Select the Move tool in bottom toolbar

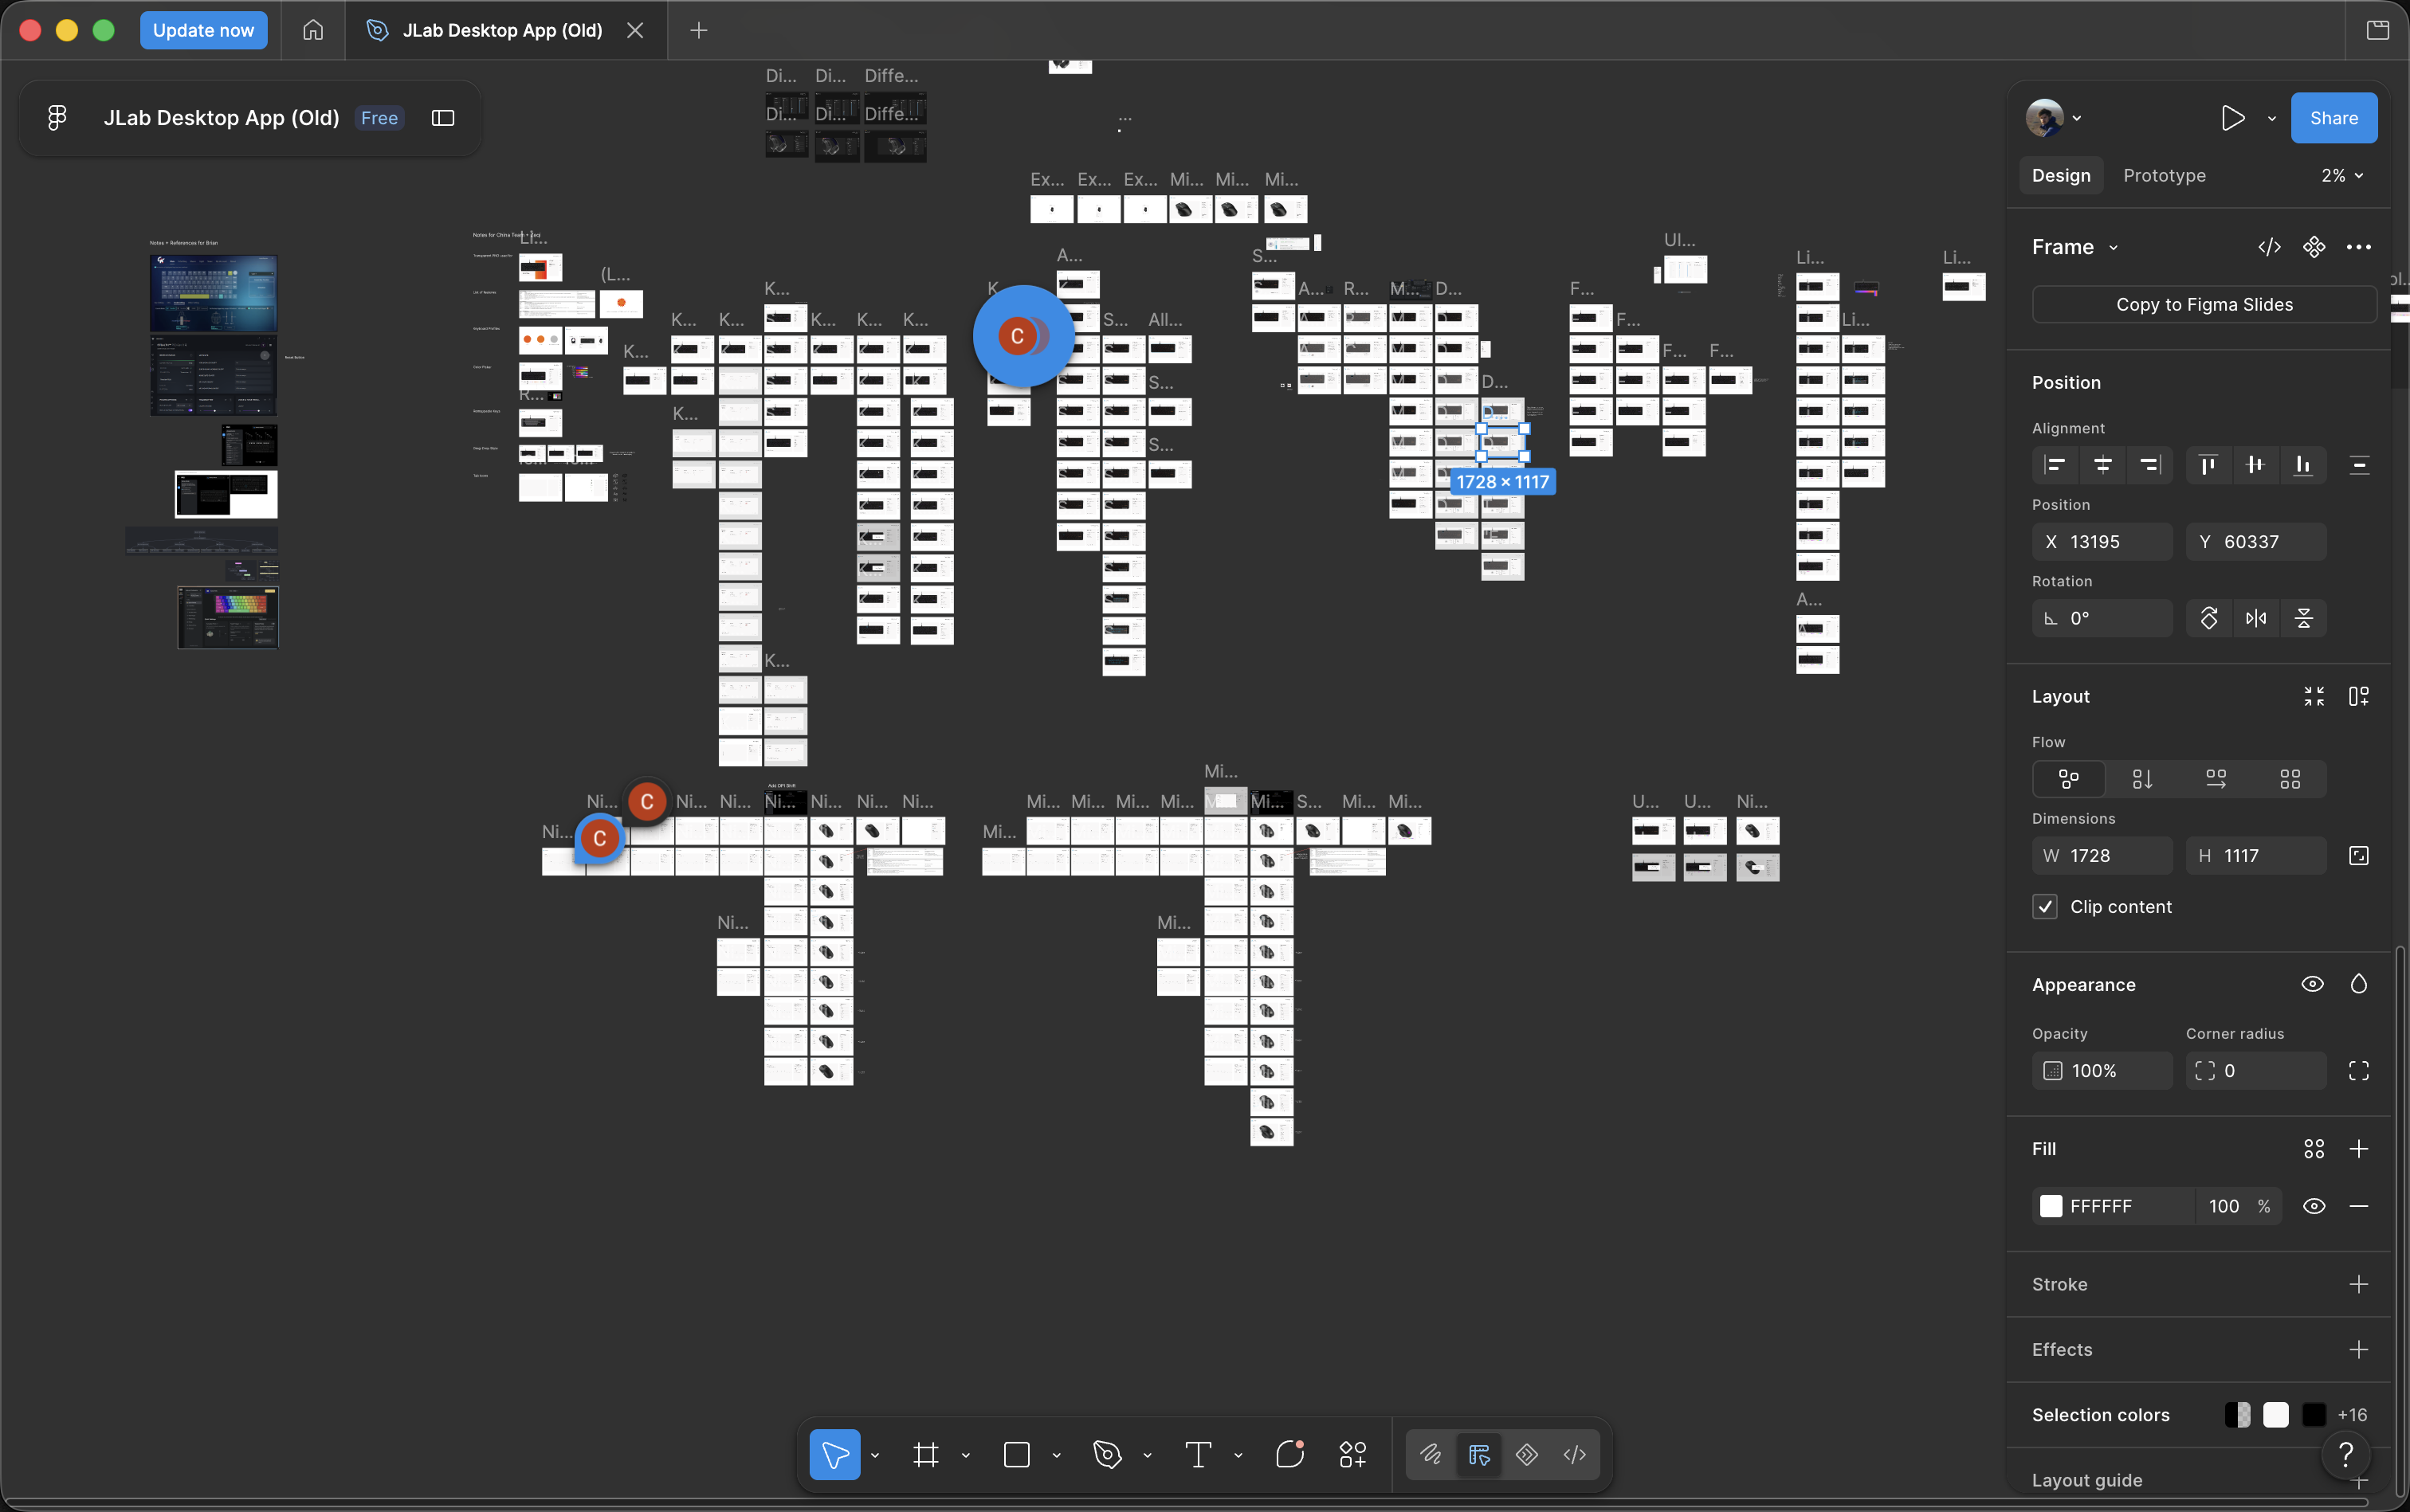[835, 1454]
